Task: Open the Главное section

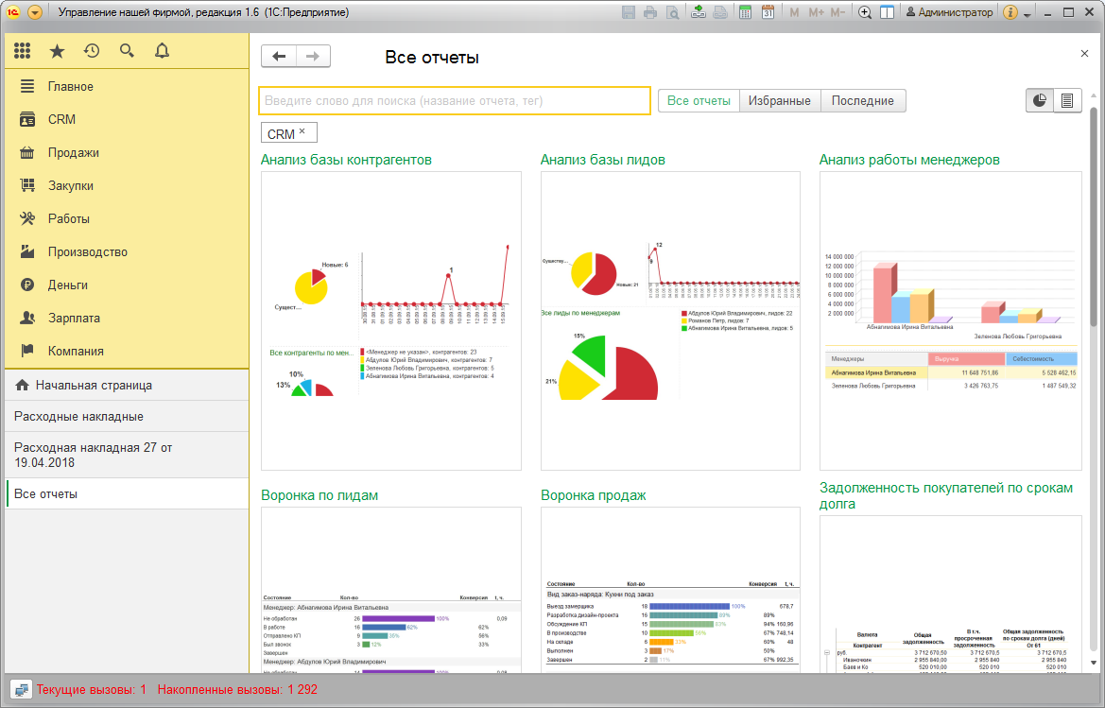Action: 127,87
